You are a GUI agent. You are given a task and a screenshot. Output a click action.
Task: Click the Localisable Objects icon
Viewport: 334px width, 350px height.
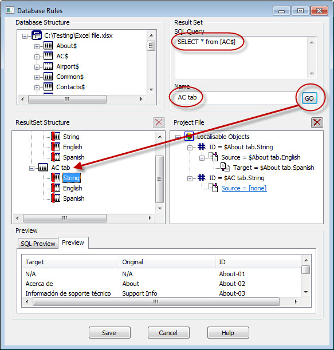(x=189, y=136)
